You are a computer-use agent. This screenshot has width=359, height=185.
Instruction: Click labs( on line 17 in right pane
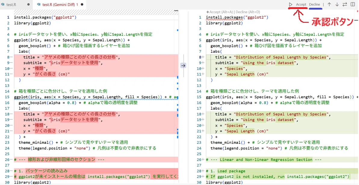click(216, 108)
